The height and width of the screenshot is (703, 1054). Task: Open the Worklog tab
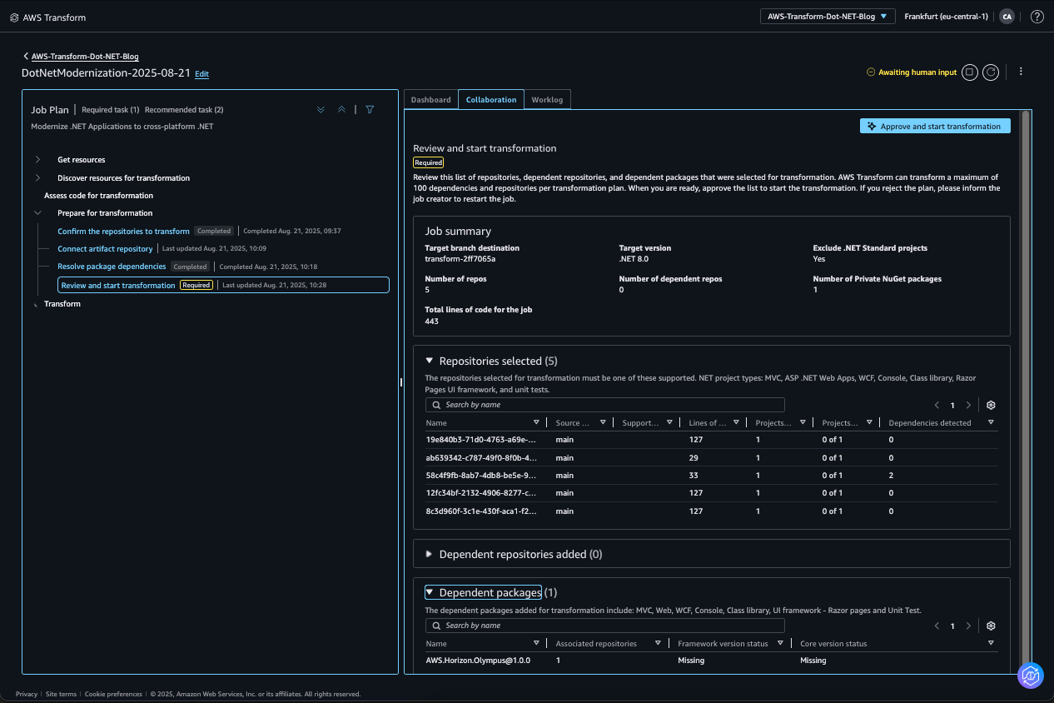(x=547, y=99)
